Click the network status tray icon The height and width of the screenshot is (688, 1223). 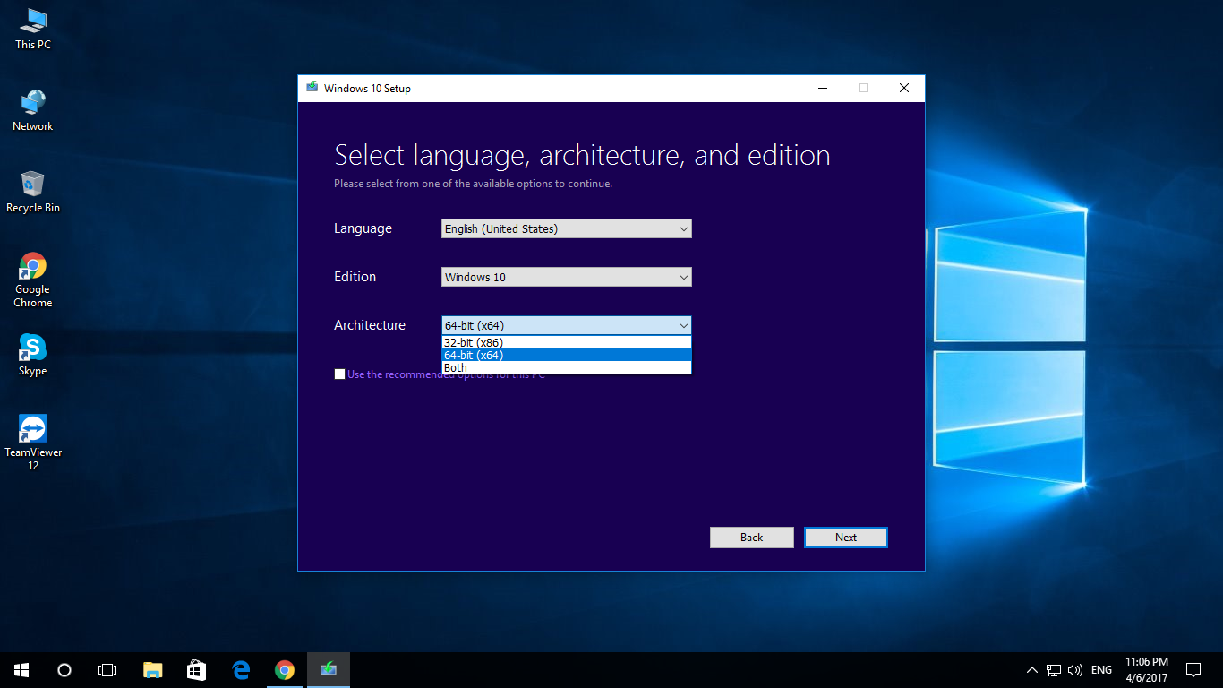tap(1054, 670)
